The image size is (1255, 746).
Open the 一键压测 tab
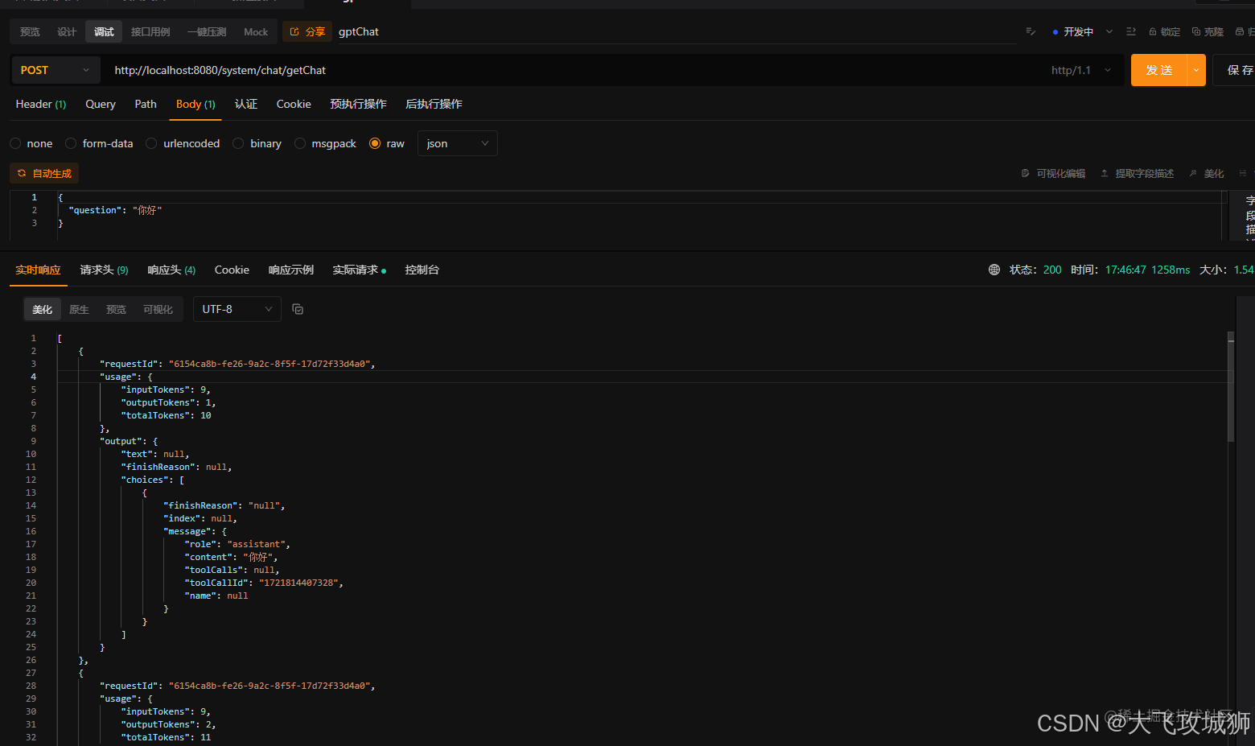pyautogui.click(x=207, y=31)
